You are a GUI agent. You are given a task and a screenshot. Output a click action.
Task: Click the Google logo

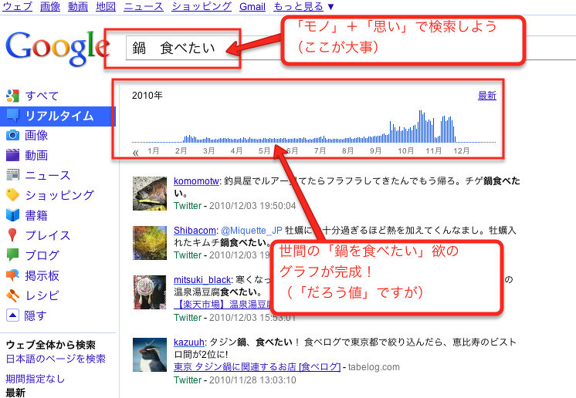click(x=57, y=48)
